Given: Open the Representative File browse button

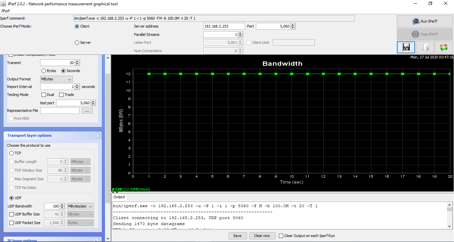Looking at the screenshot, I should coord(87,110).
